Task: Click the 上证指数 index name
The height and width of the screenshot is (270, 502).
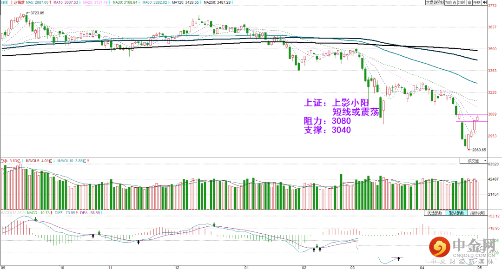Action: (x=17, y=2)
